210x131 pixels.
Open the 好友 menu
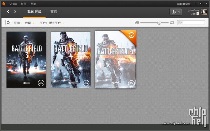coord(24,4)
